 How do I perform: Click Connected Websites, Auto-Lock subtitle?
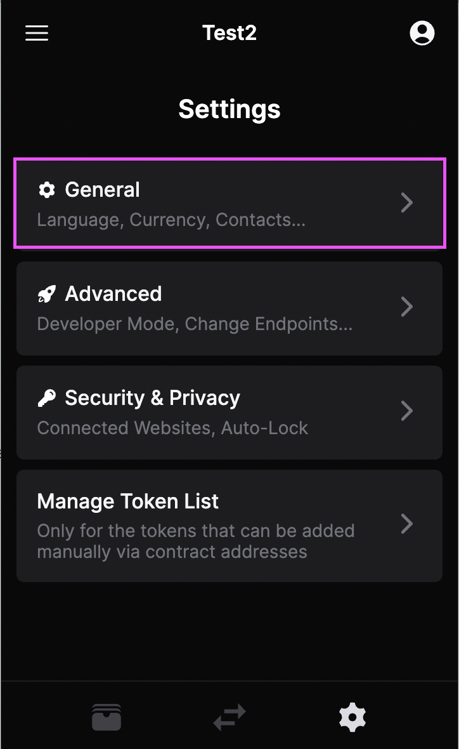tap(172, 428)
